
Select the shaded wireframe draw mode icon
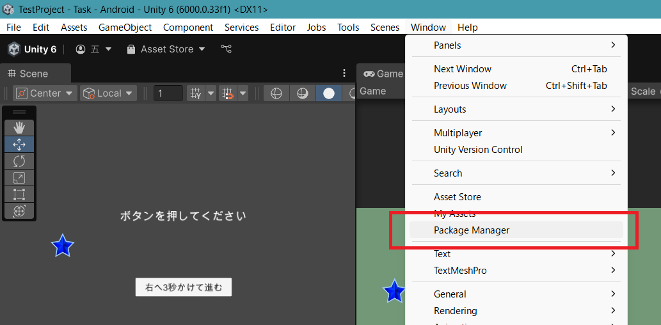[302, 93]
